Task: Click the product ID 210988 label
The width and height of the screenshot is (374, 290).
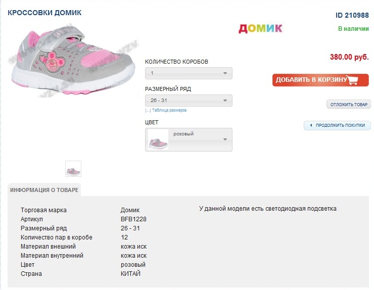Action: point(352,15)
